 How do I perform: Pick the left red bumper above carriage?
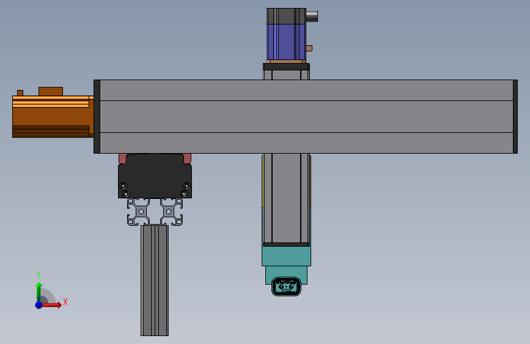pos(122,159)
